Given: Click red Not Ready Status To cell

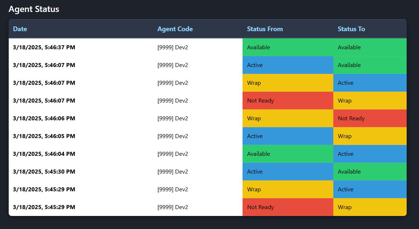Looking at the screenshot, I should click(x=370, y=118).
